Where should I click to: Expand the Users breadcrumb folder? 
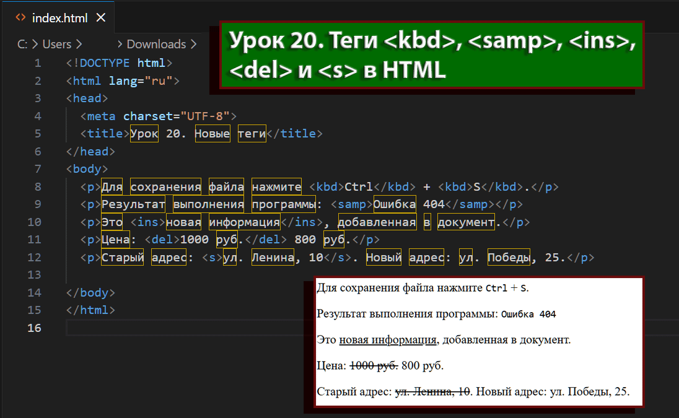(56, 44)
